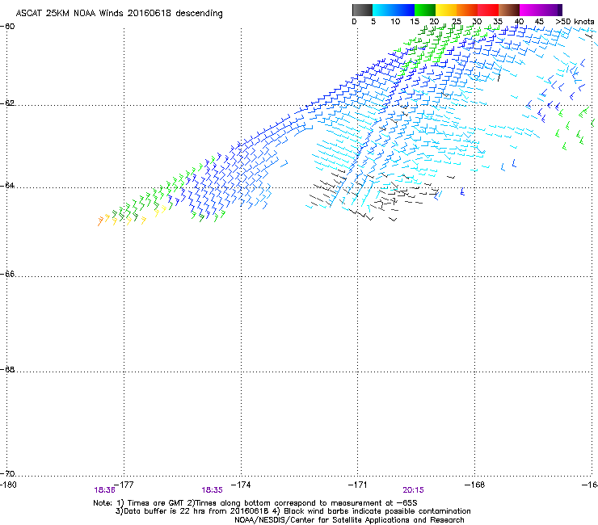
Task: Click the longitude label '-180'
Action: click(8, 485)
